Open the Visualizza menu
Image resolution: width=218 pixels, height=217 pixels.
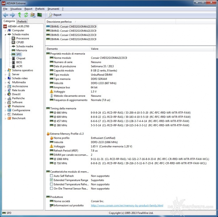click(x=16, y=9)
